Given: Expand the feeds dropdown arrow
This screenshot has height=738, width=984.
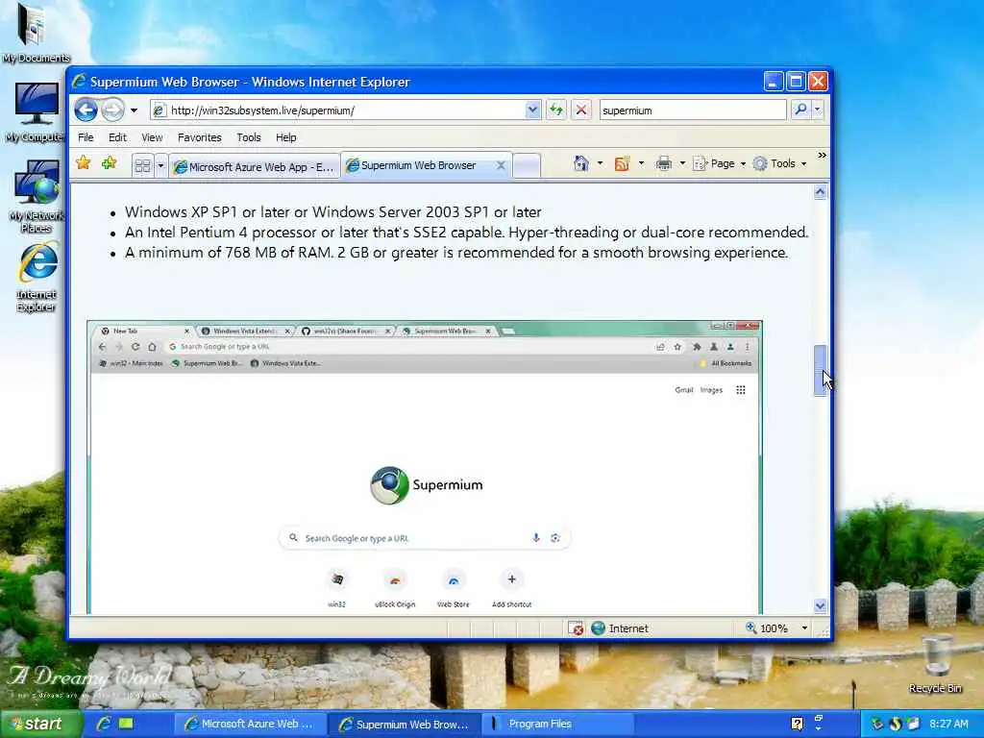Looking at the screenshot, I should [x=641, y=163].
